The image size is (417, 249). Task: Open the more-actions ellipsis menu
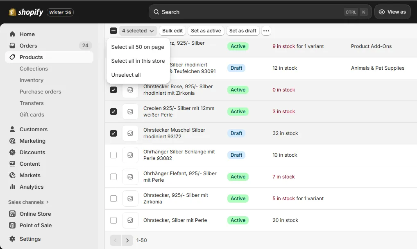266,30
